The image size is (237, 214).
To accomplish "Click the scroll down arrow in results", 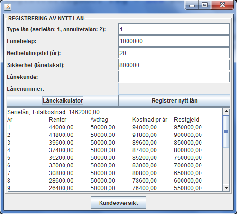I will (226, 188).
